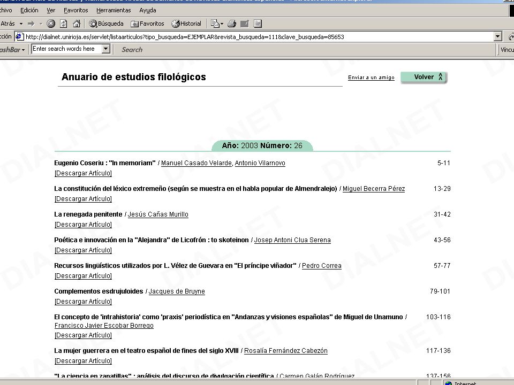The height and width of the screenshot is (385, 514).
Task: Open author Antonio Vilarnovo link
Action: coord(260,163)
